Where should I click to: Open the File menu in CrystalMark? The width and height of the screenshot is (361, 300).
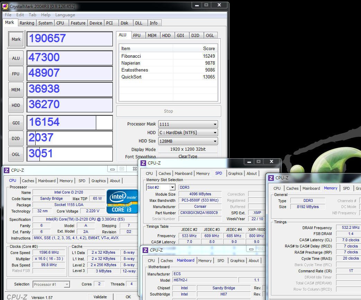[8, 15]
